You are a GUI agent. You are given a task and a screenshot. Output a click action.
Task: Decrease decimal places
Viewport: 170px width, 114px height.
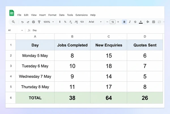click(71, 22)
